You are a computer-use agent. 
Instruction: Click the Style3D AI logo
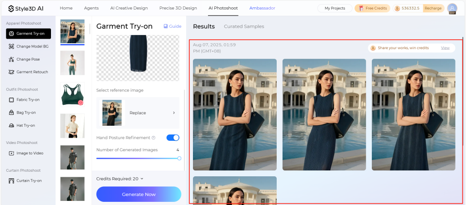tap(25, 8)
